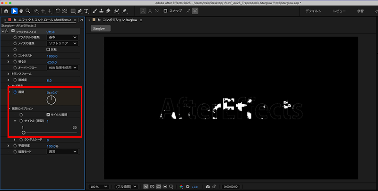
Task: Select the エフェクトコントロール AfterEffects 2 tab
Action: point(44,20)
